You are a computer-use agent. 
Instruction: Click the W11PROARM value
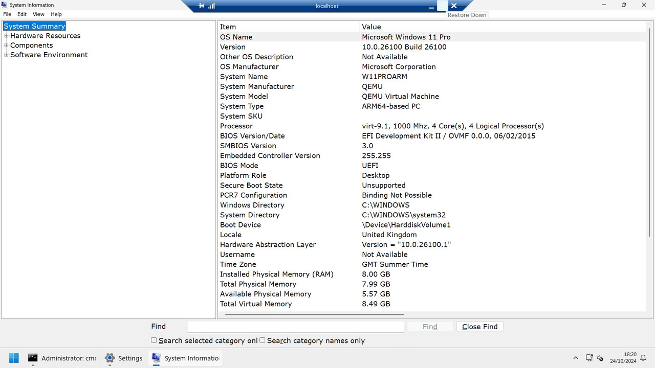[384, 77]
